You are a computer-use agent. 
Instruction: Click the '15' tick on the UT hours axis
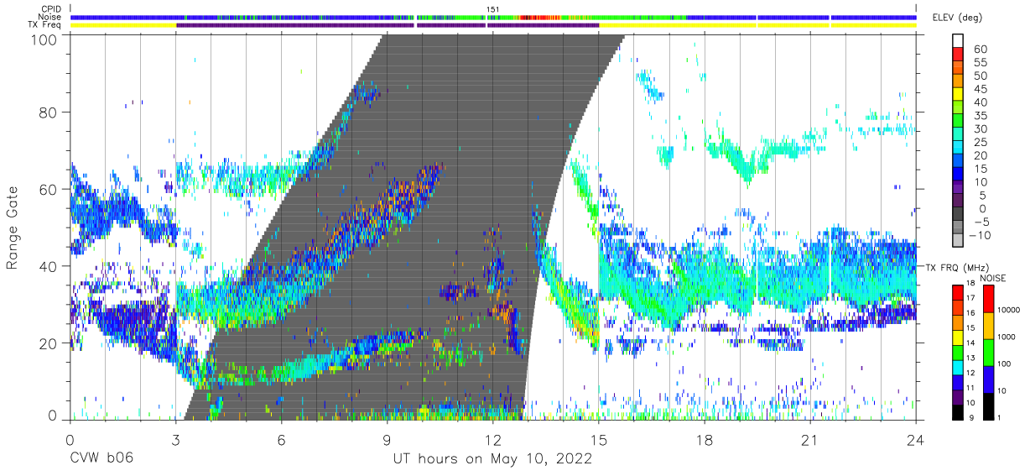tap(599, 440)
